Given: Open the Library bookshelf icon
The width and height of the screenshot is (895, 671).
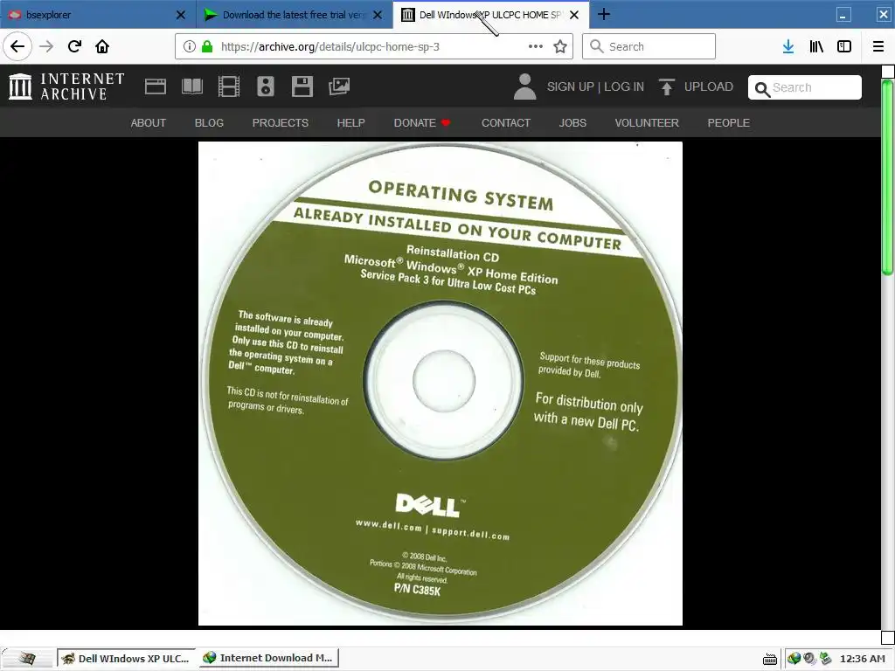Looking at the screenshot, I should click(816, 46).
